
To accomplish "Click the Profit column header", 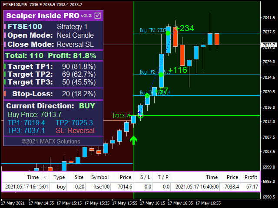I will tap(251, 177).
